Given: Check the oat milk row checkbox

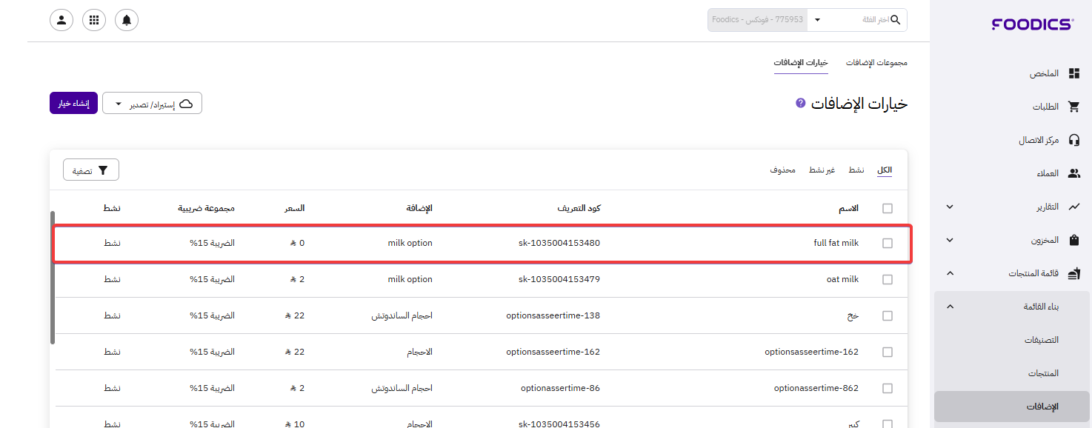Looking at the screenshot, I should click(x=888, y=280).
